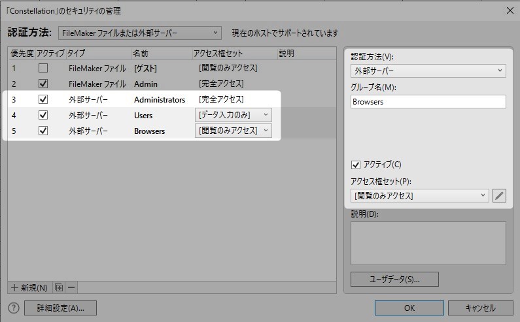Click the duplicate account icon next to 新規

click(x=59, y=287)
